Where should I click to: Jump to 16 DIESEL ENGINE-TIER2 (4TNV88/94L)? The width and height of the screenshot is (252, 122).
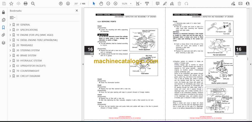coord(37,40)
